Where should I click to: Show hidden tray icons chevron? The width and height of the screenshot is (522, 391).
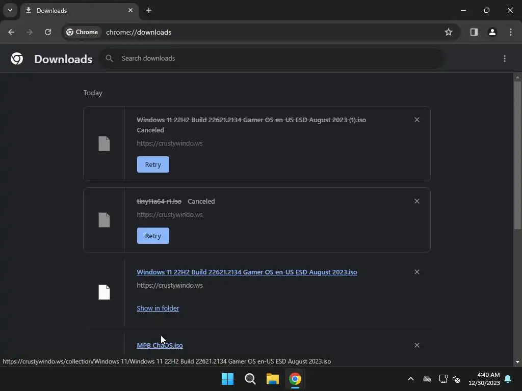coord(411,379)
